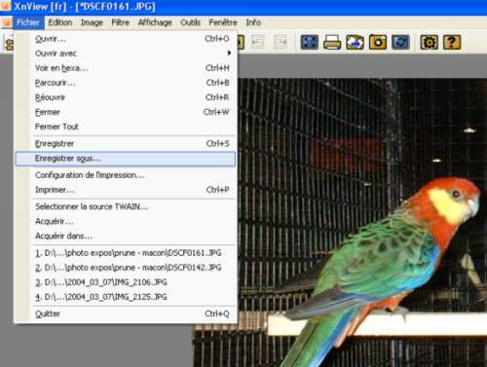The height and width of the screenshot is (367, 487).
Task: Choose Enregistrer menu entry
Action: tap(126, 143)
